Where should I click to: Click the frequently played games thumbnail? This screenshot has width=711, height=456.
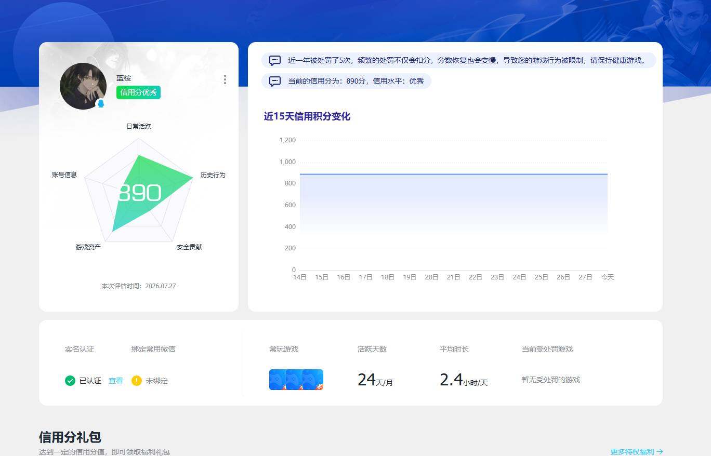pyautogui.click(x=296, y=380)
